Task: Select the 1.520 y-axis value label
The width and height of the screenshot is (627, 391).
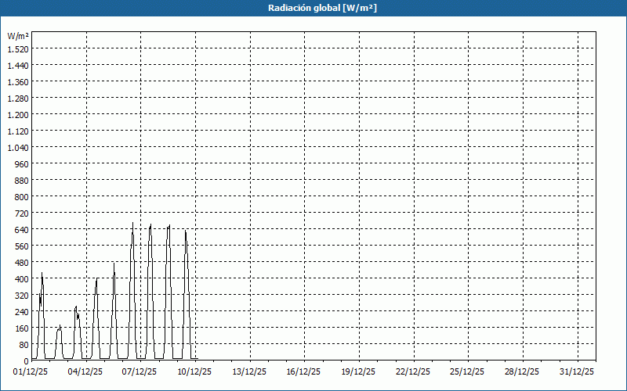Action: click(18, 48)
